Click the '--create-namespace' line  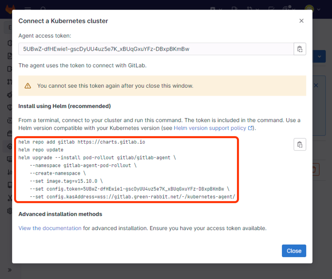pyautogui.click(x=57, y=173)
